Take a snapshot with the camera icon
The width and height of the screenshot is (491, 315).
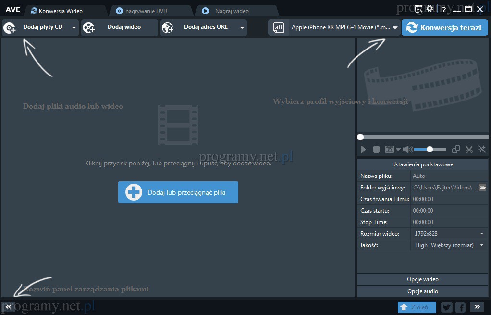390,150
